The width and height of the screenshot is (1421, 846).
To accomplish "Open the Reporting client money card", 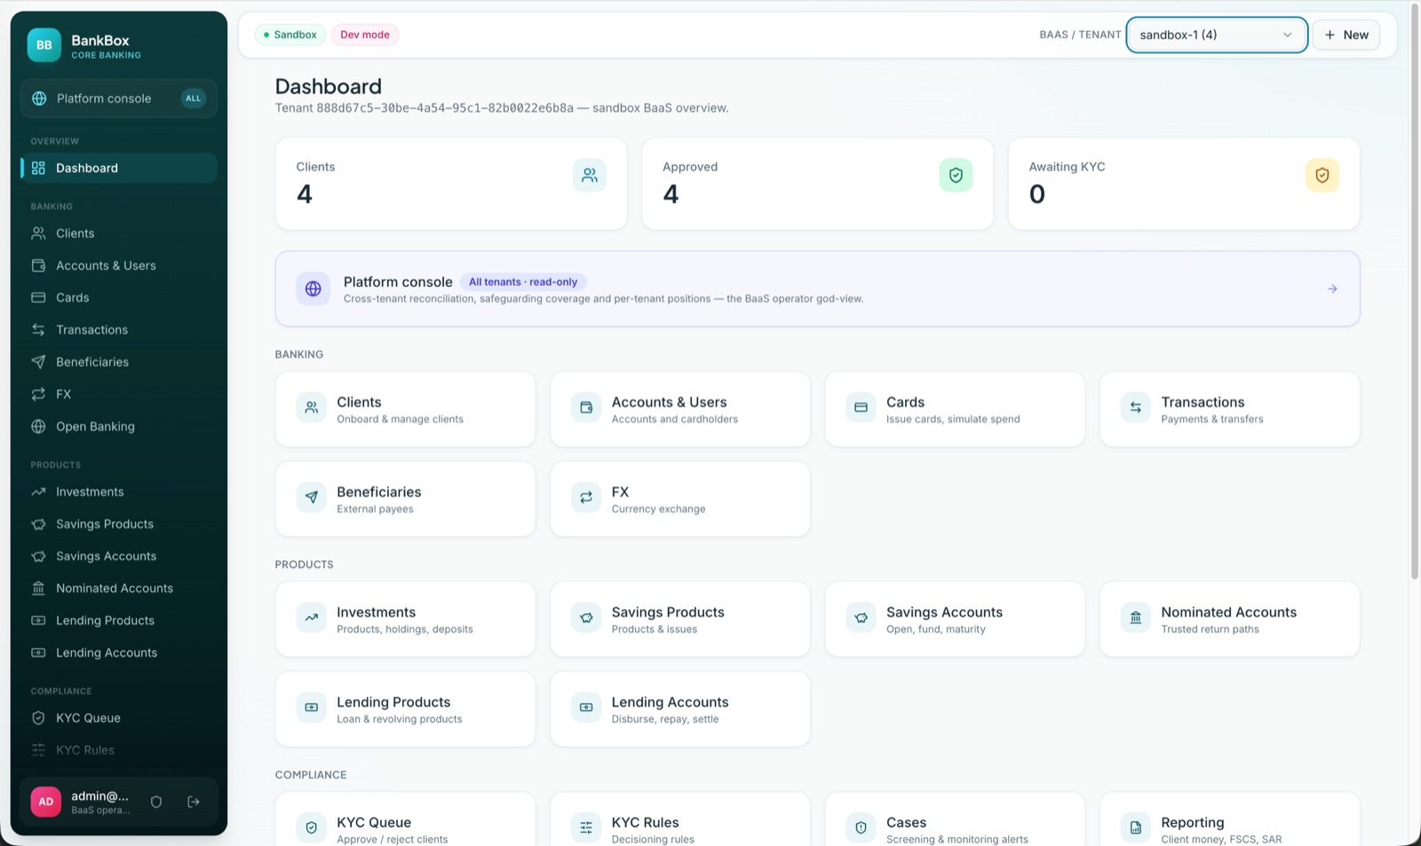I will 1229,819.
